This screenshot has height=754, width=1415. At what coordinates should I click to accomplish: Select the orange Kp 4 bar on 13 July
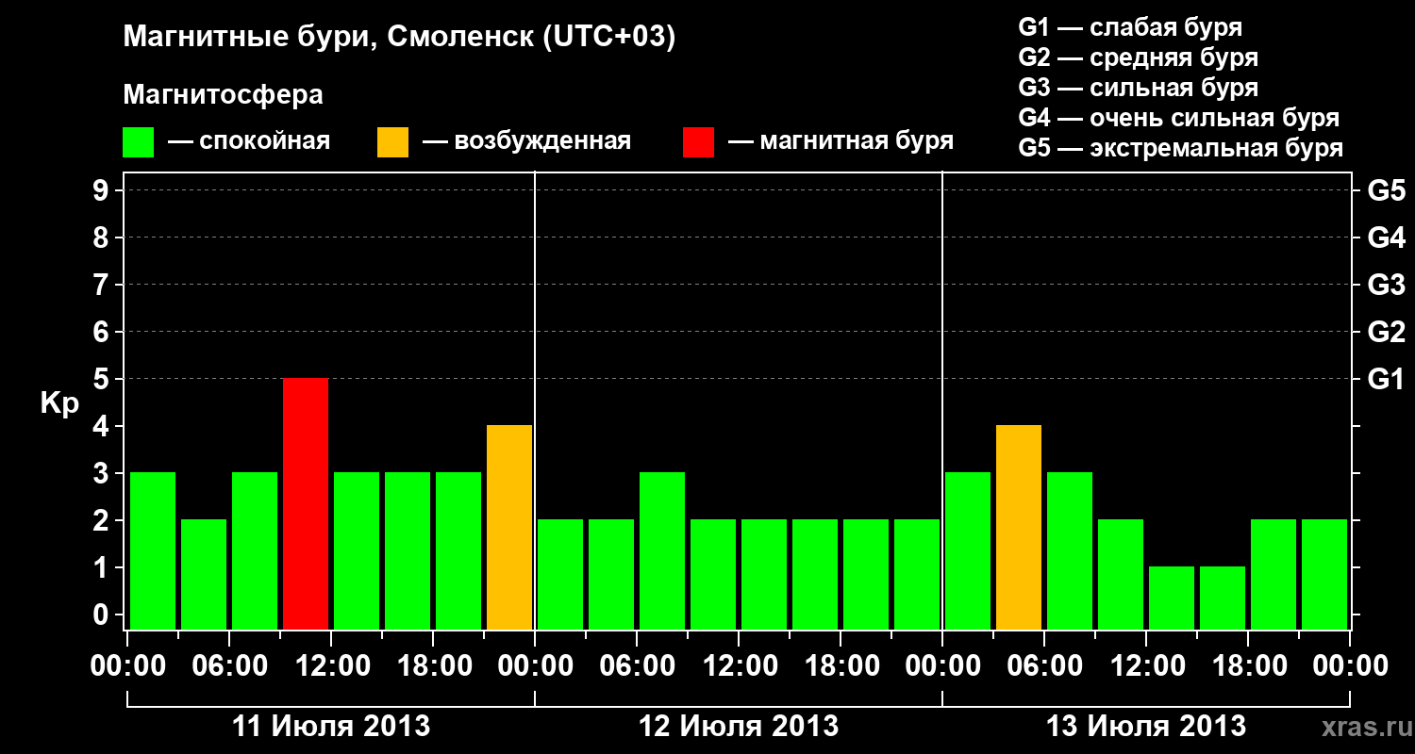point(1019,527)
